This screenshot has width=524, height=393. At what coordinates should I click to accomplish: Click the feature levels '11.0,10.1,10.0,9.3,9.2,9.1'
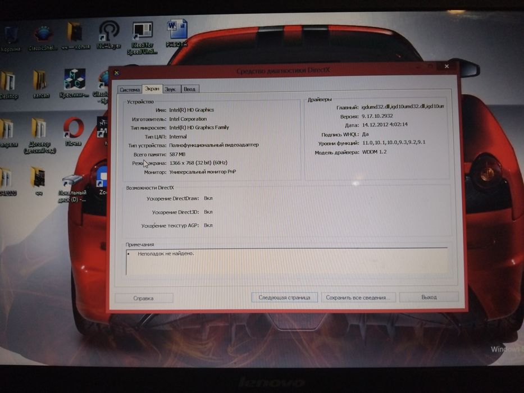point(394,143)
